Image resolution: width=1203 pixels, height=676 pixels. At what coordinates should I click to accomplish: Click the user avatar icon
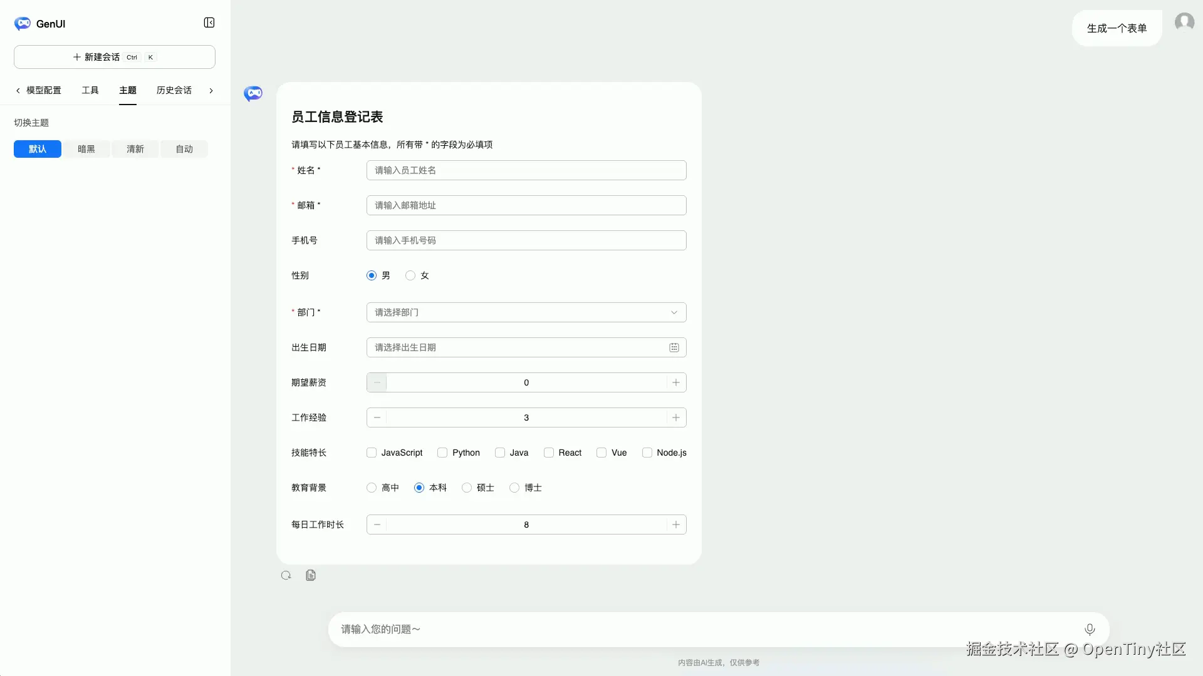coord(1184,23)
